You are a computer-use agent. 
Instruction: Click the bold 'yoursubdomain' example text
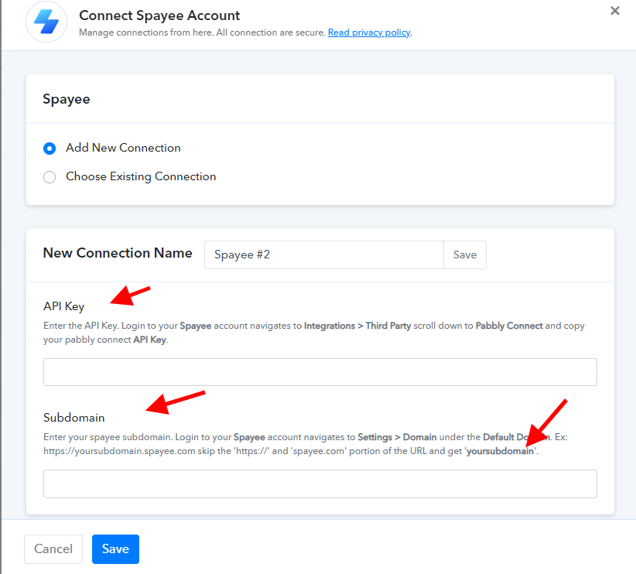[x=500, y=451]
